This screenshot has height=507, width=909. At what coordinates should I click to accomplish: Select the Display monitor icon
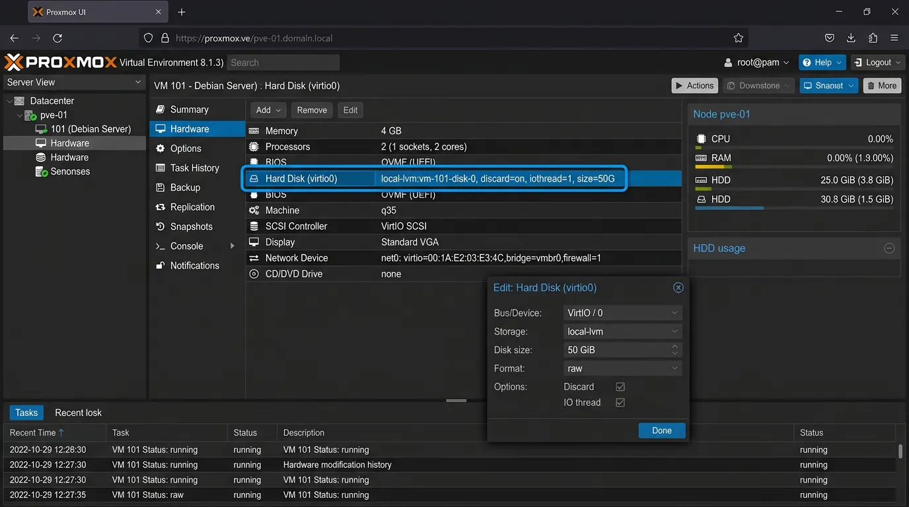254,242
